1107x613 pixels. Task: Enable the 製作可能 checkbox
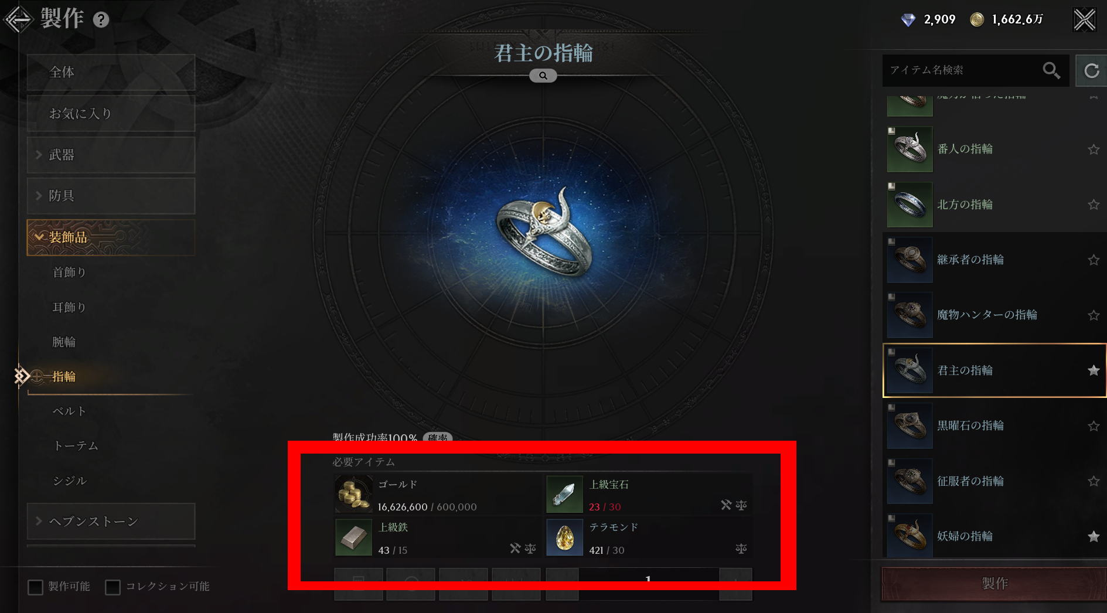36,587
